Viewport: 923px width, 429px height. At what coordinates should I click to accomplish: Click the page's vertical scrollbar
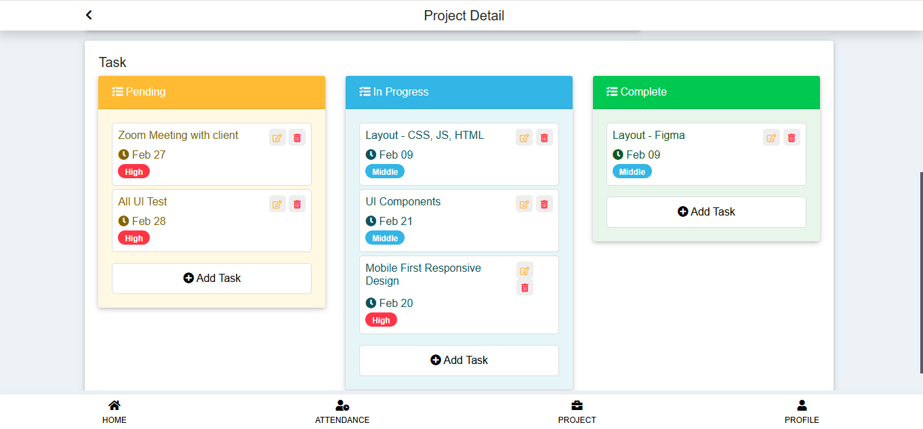click(920, 271)
